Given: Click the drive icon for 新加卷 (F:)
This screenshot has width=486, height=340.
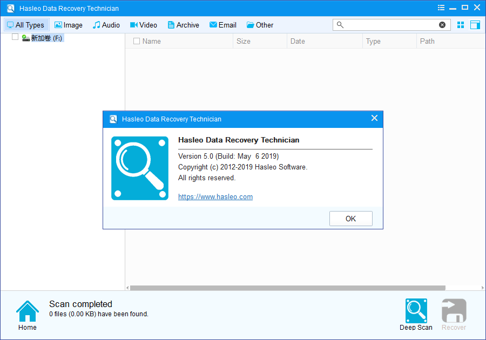Looking at the screenshot, I should click(26, 38).
